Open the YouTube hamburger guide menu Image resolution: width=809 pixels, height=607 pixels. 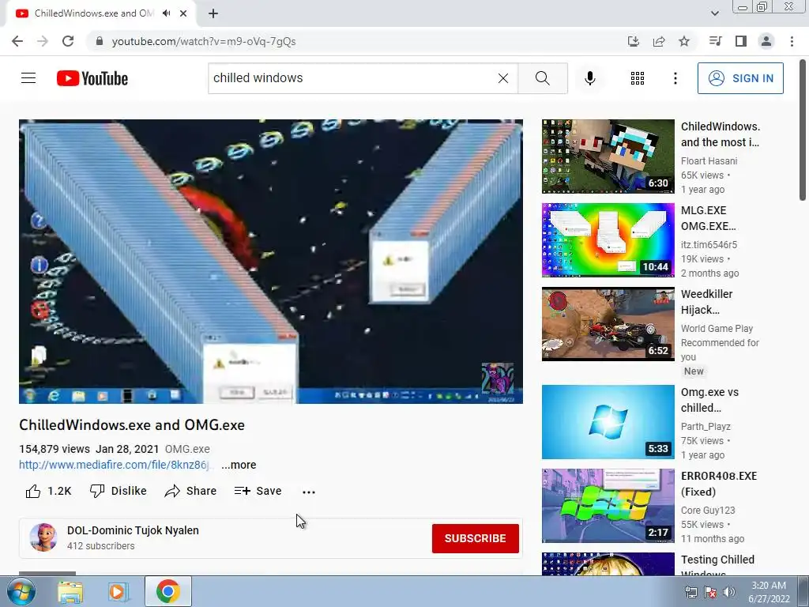point(28,78)
